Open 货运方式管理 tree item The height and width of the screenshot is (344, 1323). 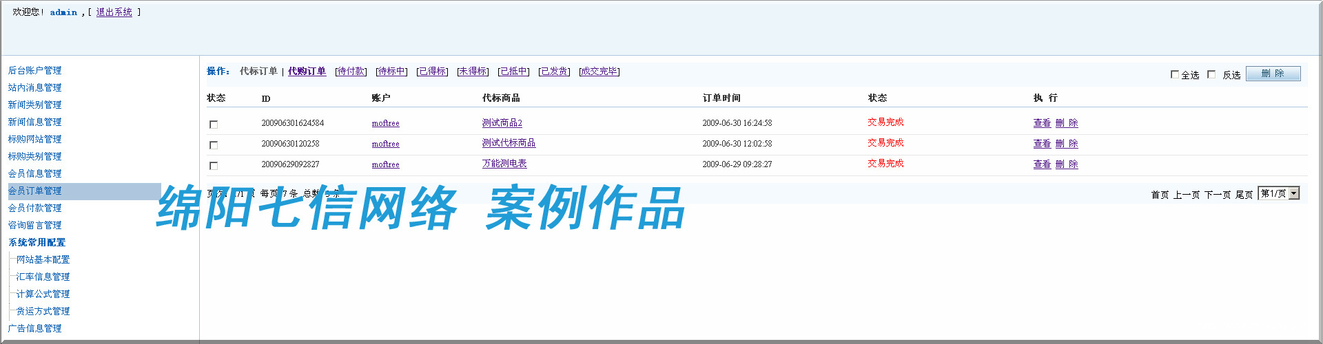click(x=43, y=312)
